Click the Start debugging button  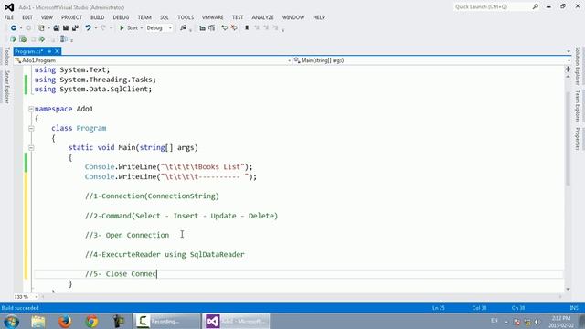[x=128, y=28]
